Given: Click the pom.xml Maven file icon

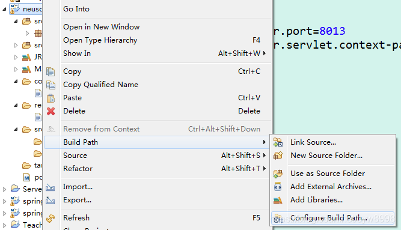Looking at the screenshot, I should click(x=26, y=177).
